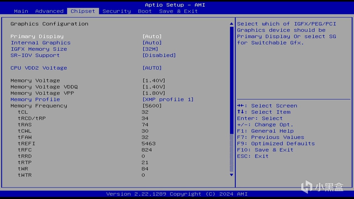Click the tRTP value 21

[145, 163]
